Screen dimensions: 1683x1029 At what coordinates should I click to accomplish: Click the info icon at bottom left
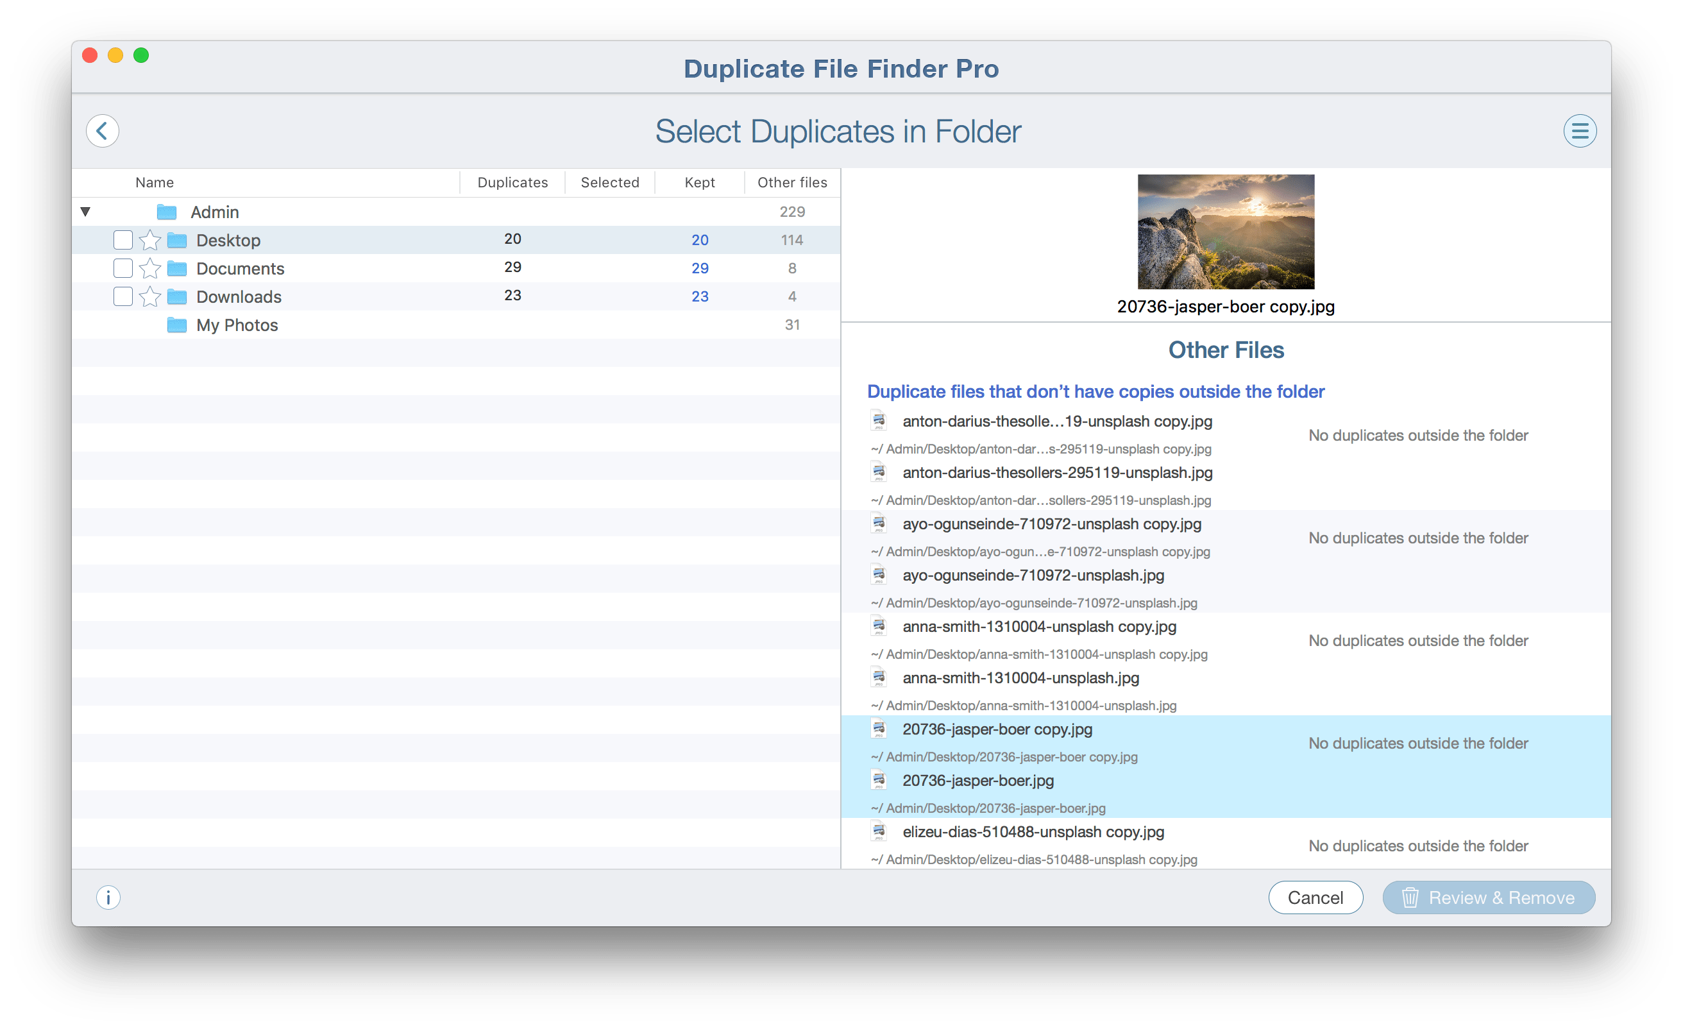click(x=108, y=898)
